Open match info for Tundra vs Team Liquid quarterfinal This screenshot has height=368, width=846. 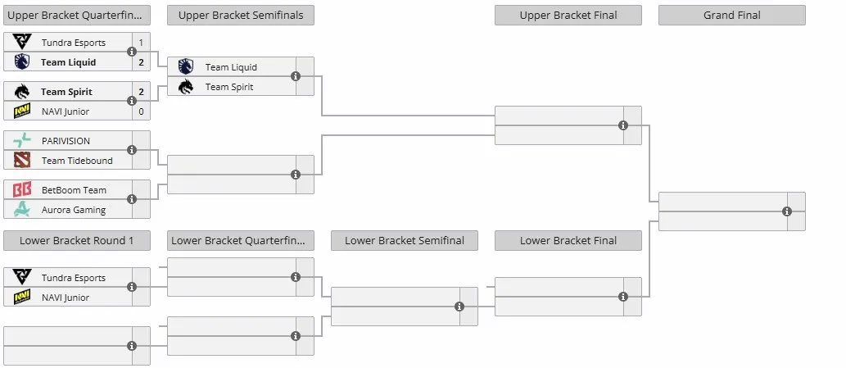tap(132, 52)
